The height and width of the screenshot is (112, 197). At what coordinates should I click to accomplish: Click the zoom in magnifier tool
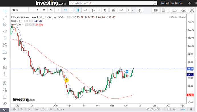(x=5, y=74)
